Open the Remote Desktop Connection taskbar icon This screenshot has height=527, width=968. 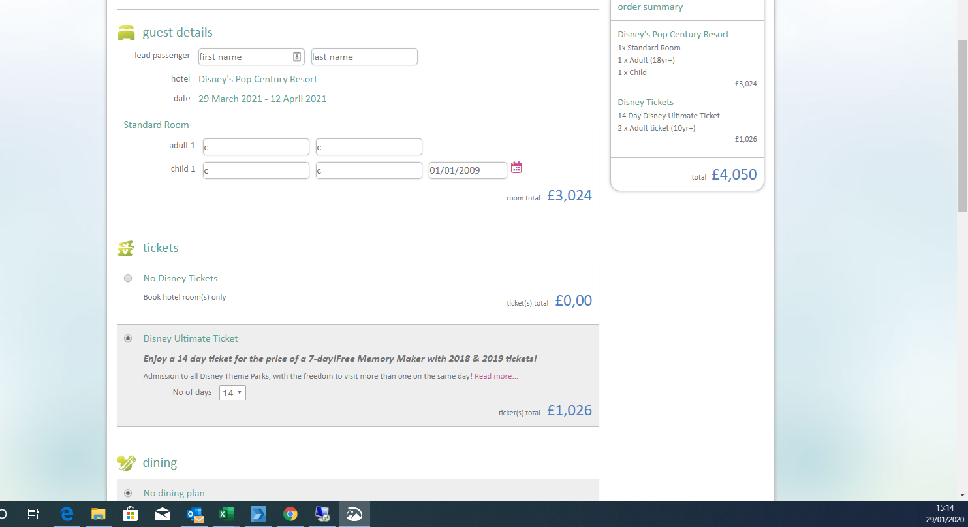pyautogui.click(x=322, y=514)
